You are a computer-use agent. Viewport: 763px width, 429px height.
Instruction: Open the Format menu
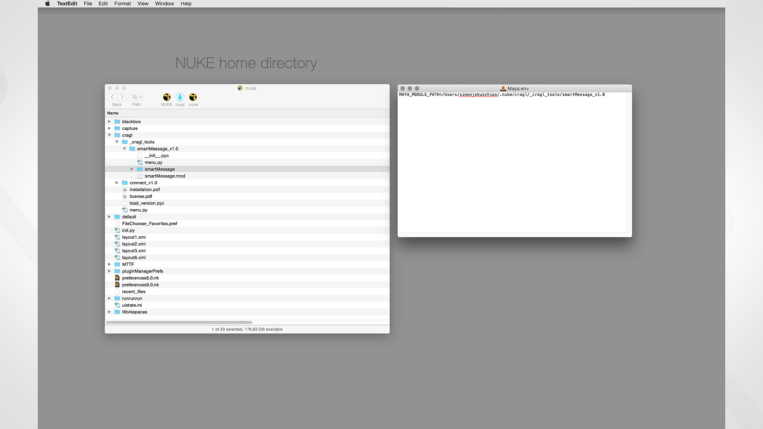[x=122, y=4]
